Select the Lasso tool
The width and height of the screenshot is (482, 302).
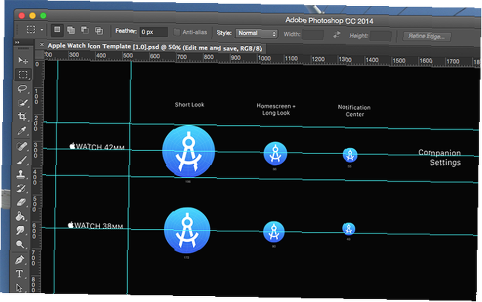[x=23, y=89]
